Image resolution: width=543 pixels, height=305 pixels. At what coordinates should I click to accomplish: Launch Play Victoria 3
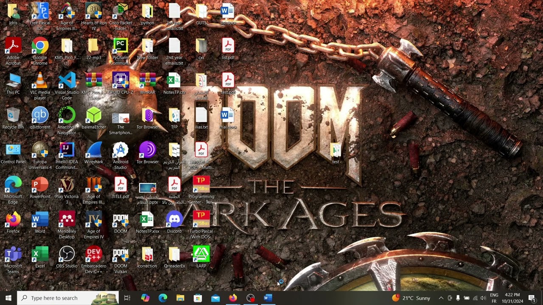click(x=67, y=190)
